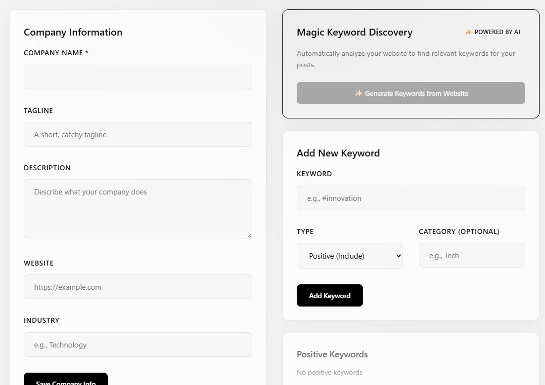Click the Keyword input with #innovation placeholder
545x385 pixels.
[x=410, y=198]
